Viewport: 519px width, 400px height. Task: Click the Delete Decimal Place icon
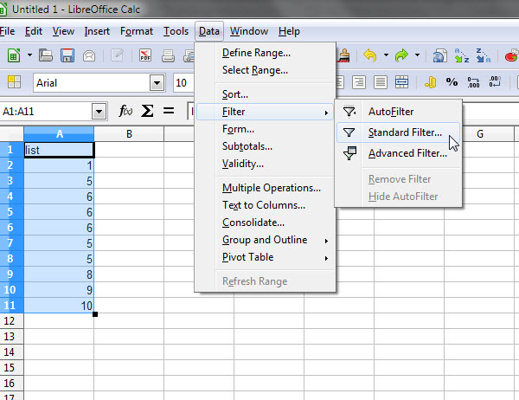coord(495,82)
